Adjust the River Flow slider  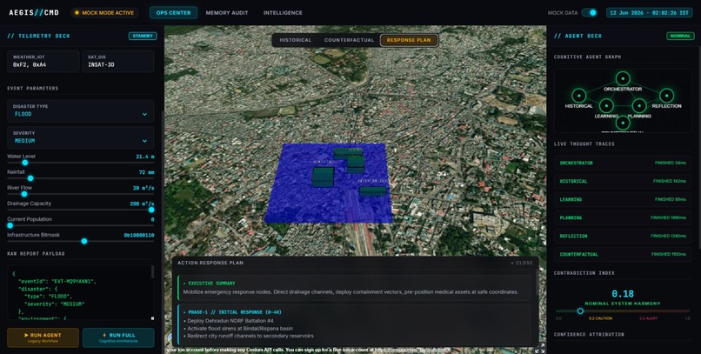81,194
